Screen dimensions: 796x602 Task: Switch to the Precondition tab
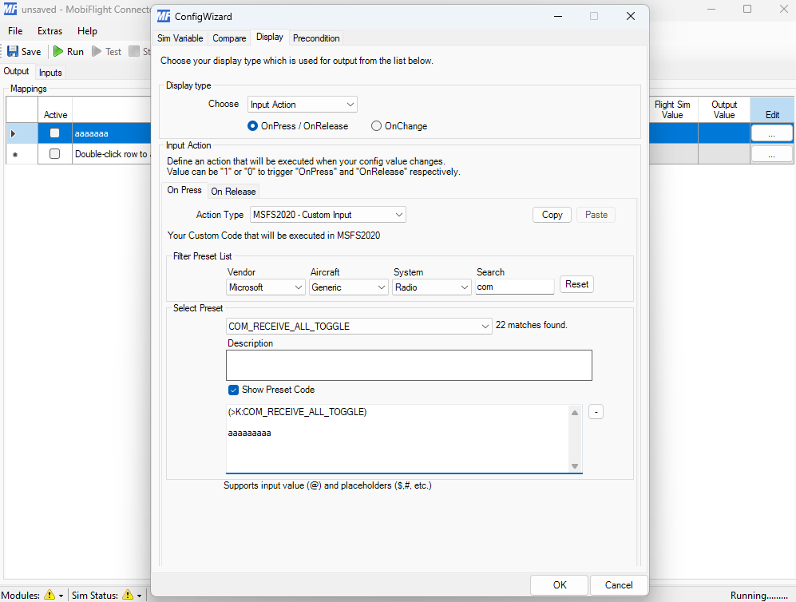pos(316,38)
